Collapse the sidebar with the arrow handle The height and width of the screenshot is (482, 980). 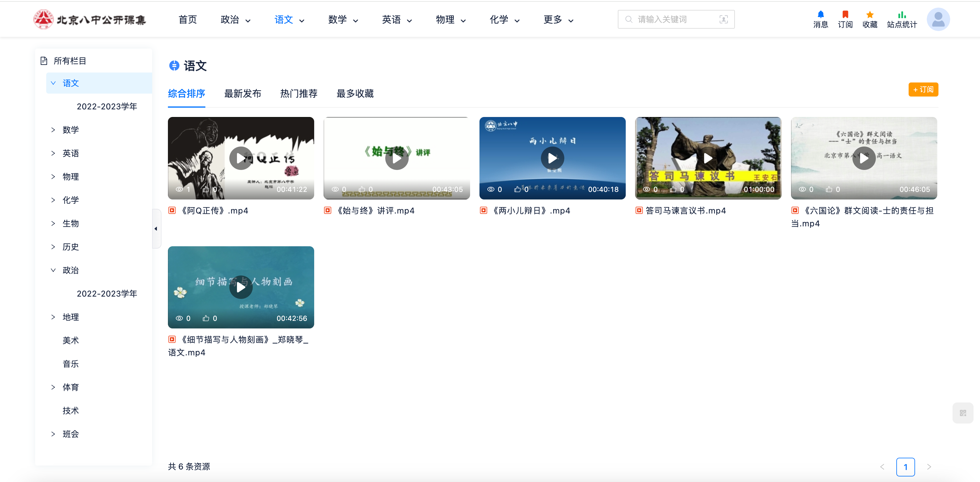pyautogui.click(x=156, y=229)
